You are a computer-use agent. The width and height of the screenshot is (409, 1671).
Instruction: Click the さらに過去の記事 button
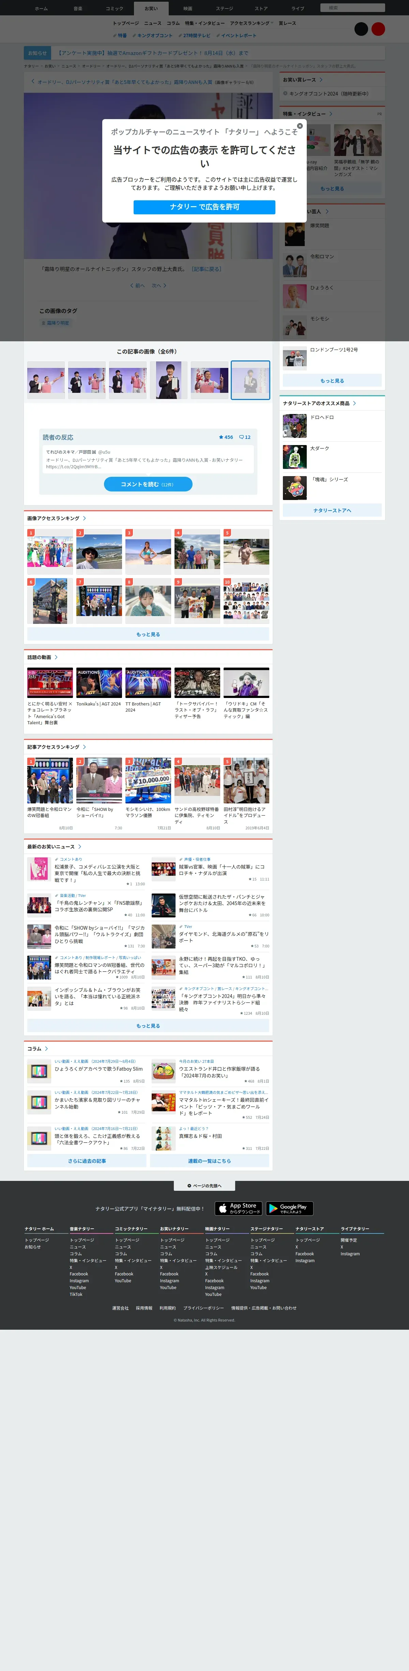87,1161
